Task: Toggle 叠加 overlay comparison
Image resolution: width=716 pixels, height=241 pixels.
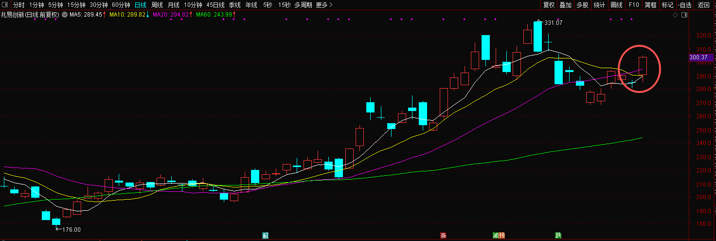Action: coord(565,5)
